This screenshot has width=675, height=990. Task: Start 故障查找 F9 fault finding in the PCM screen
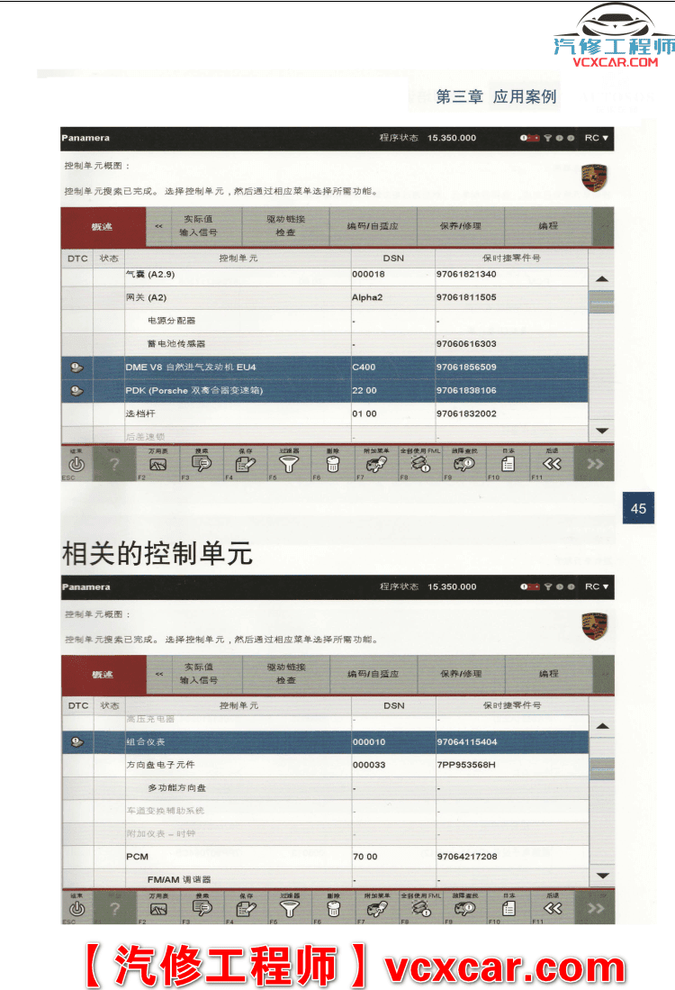pyautogui.click(x=465, y=909)
